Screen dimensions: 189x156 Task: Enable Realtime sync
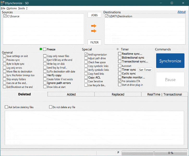coord(120,53)
